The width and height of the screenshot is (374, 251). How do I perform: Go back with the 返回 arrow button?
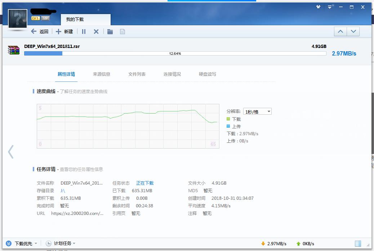40,31
